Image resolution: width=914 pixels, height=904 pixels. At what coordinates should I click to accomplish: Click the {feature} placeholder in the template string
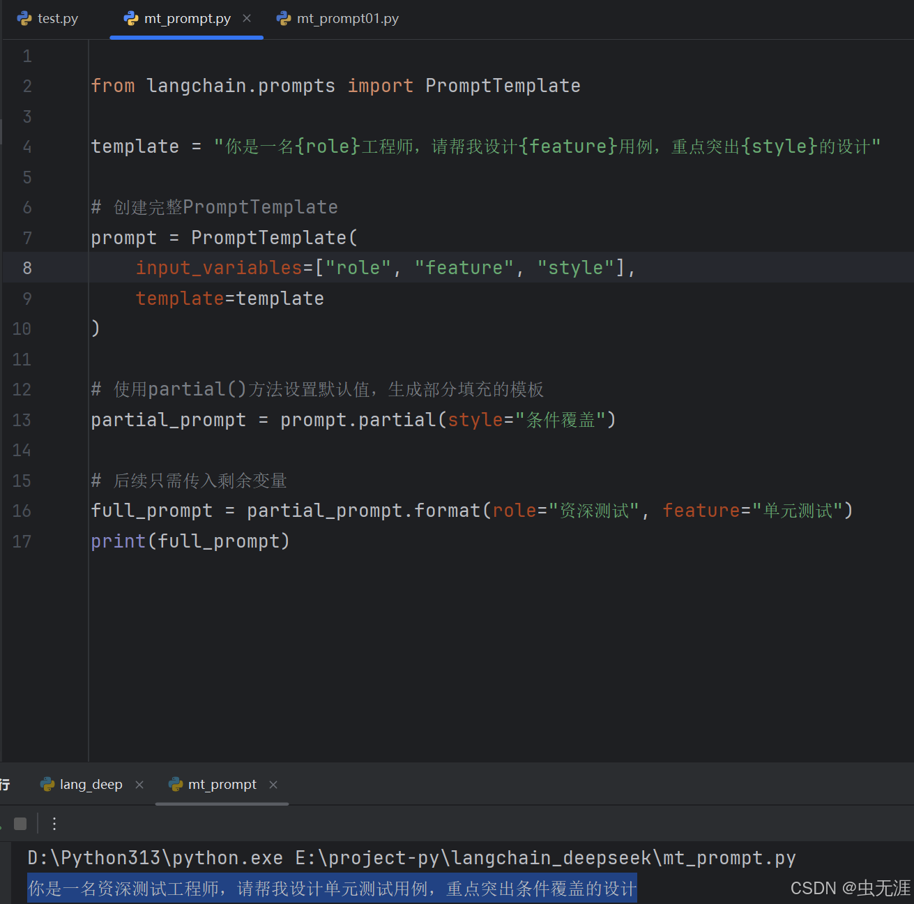tap(568, 146)
